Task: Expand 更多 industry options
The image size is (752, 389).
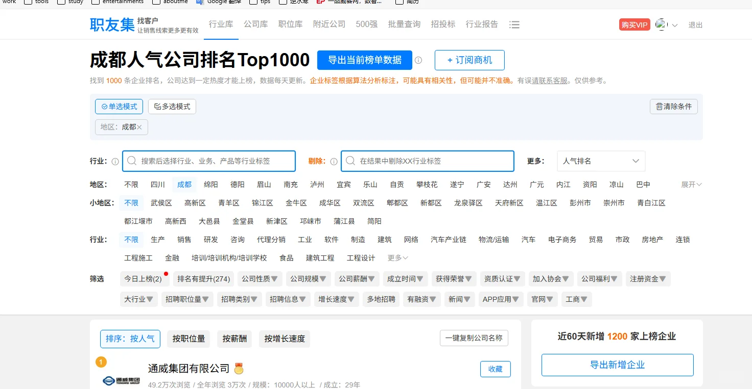Action: click(x=398, y=258)
